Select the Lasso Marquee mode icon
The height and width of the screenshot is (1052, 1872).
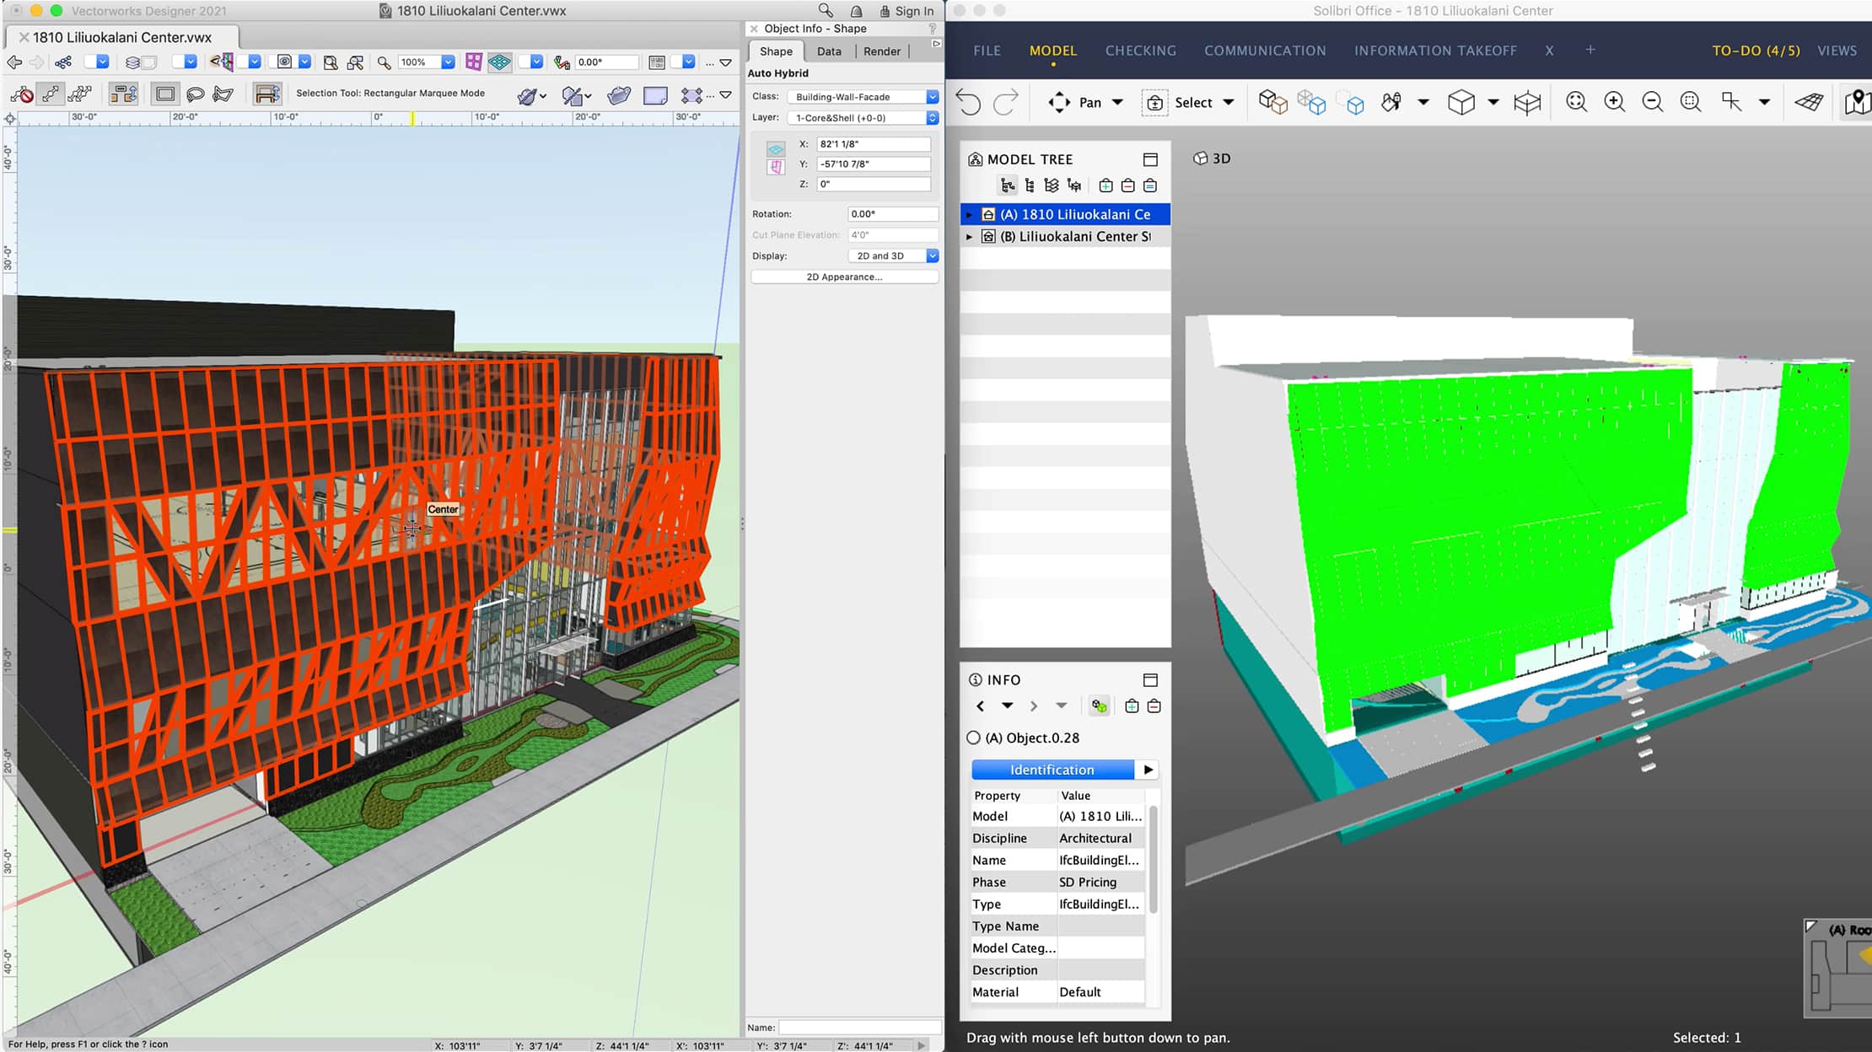(x=195, y=94)
